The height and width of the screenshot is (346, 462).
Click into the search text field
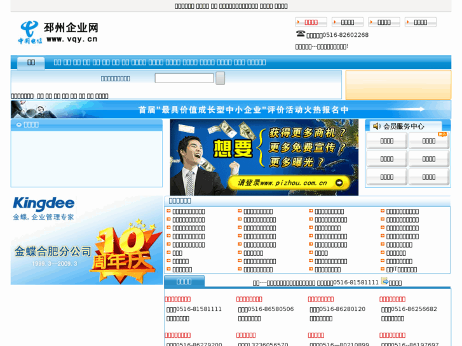click(184, 78)
